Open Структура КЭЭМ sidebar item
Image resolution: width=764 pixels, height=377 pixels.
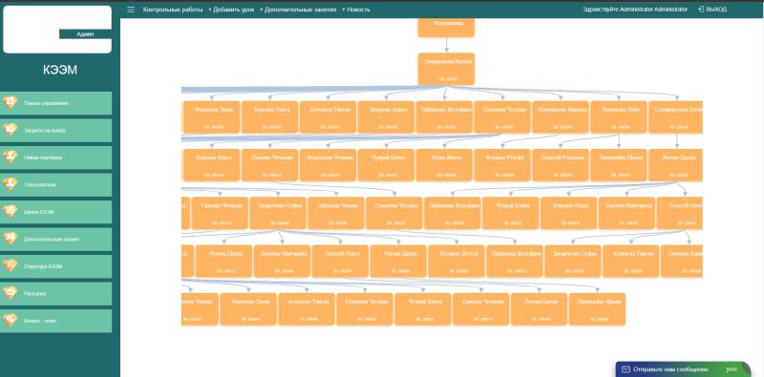tap(55, 267)
